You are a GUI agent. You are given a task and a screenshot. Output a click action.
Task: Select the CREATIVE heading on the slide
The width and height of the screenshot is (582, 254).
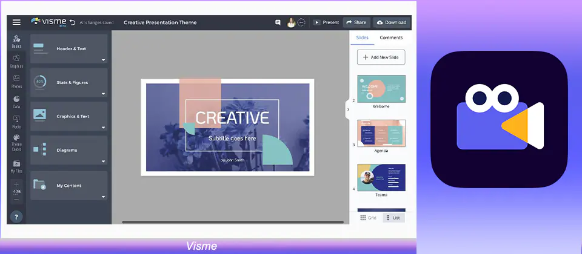point(232,118)
